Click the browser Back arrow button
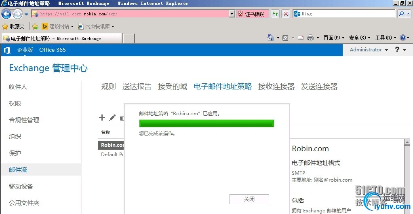The width and height of the screenshot is (413, 214). click(6, 14)
